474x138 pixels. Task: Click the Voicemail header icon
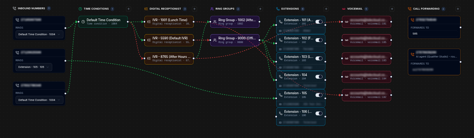(344, 9)
